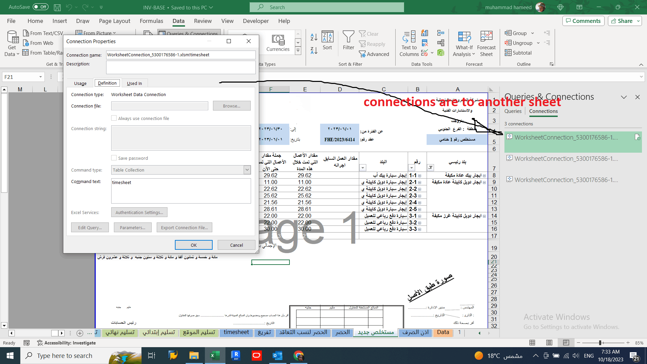Open Excel from the Windows taskbar
Screen dimensions: 647x364
(x=215, y=356)
